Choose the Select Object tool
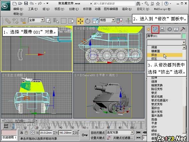The image size is (189, 142). point(49,21)
